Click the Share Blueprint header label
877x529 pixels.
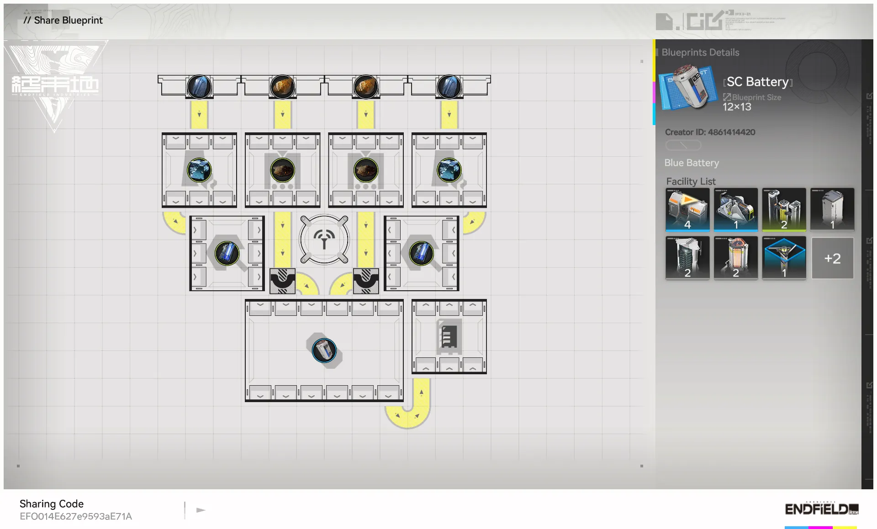(x=63, y=20)
